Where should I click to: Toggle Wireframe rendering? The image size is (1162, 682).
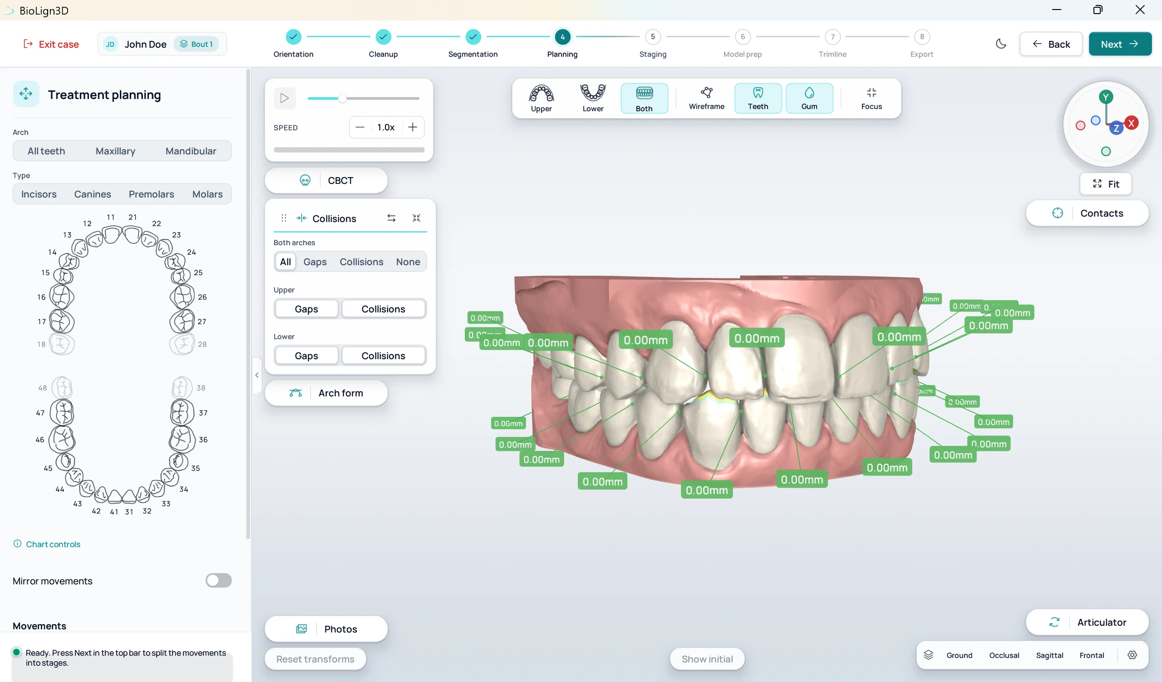(x=706, y=98)
